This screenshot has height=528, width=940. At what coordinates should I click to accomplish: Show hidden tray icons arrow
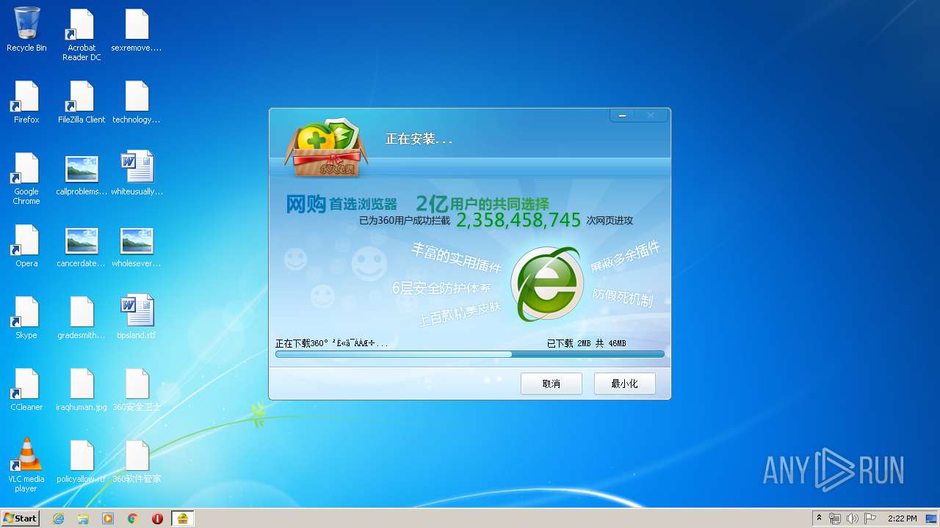819,518
